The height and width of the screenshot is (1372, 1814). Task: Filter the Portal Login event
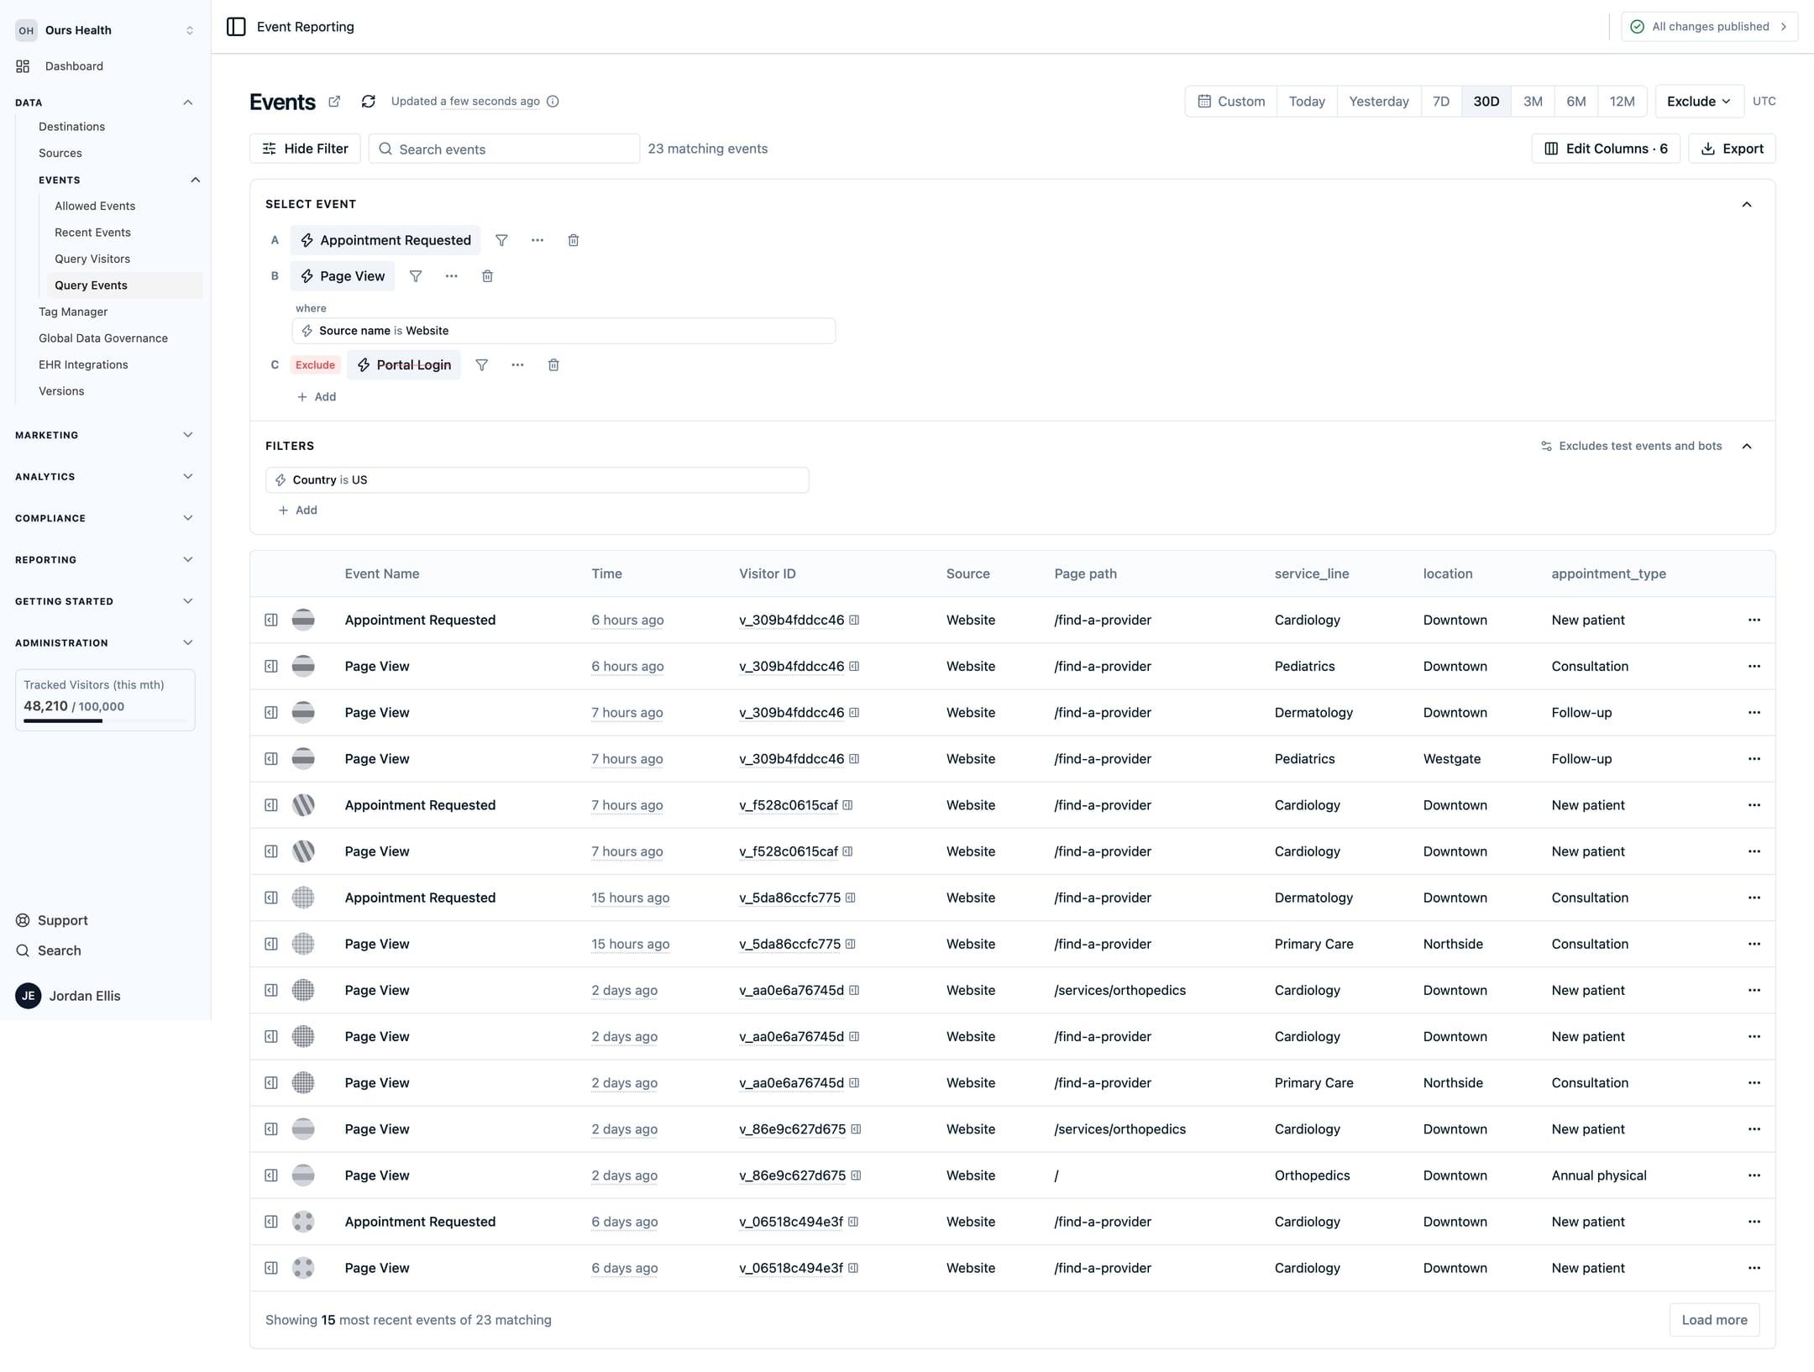tap(482, 365)
